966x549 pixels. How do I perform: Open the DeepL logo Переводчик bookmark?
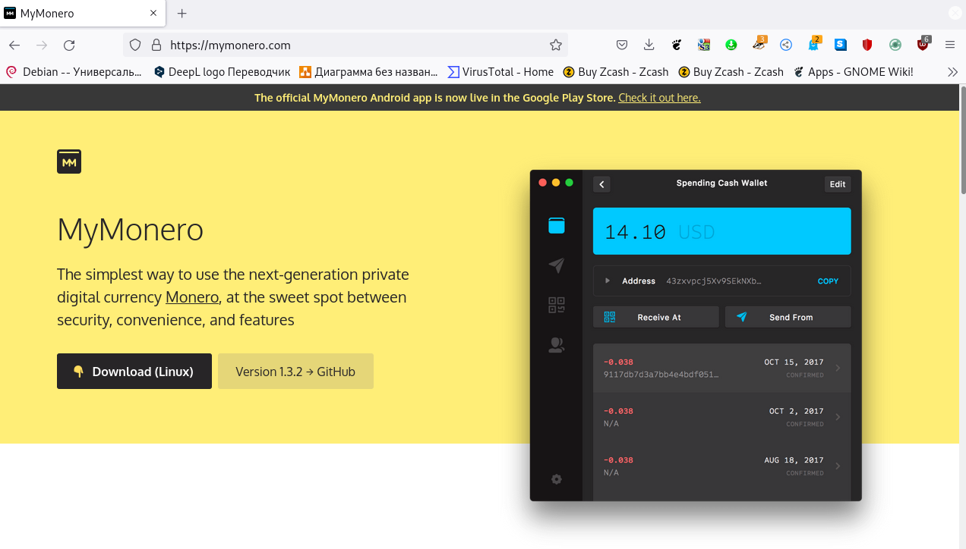pyautogui.click(x=222, y=72)
